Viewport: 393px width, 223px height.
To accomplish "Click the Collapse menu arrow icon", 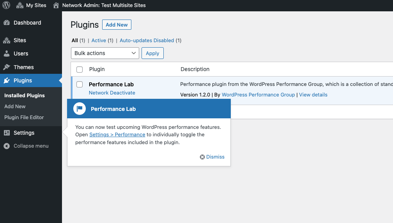I will click(7, 146).
